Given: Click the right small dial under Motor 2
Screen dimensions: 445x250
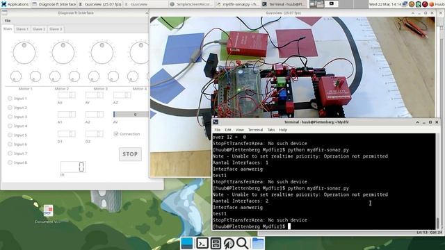Looking at the screenshot, I should coord(74,76).
